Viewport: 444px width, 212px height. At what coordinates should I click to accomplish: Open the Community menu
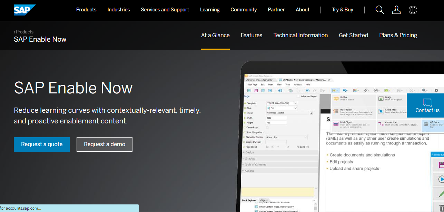pos(244,10)
